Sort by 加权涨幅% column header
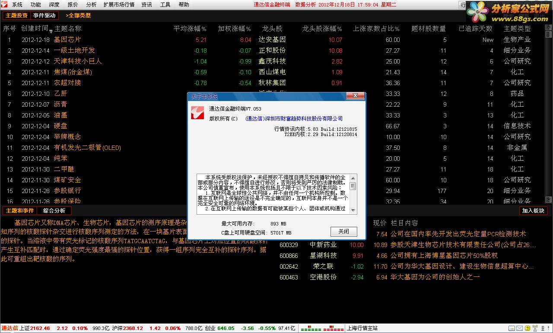This screenshot has height=333, width=553. (x=234, y=29)
